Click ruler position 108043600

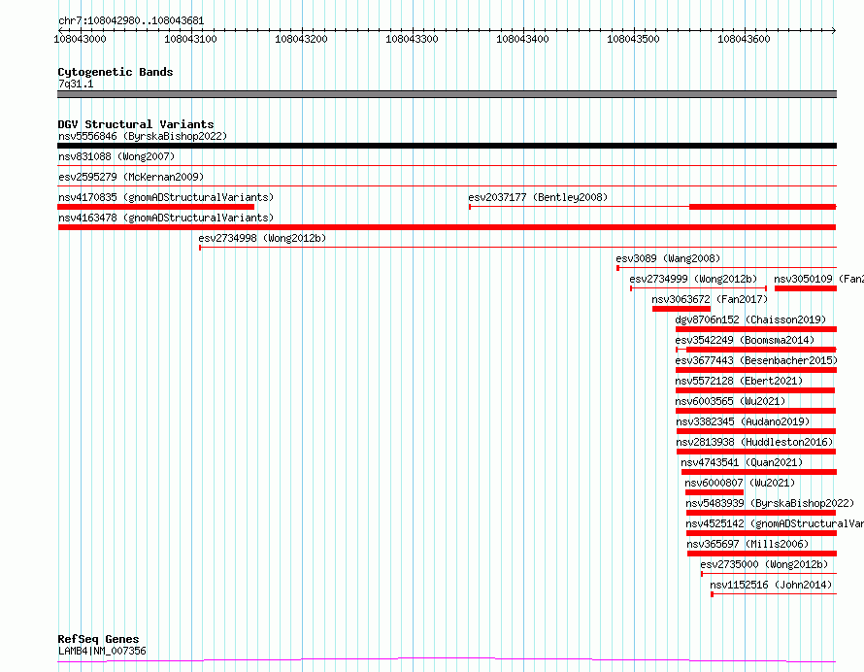point(744,39)
